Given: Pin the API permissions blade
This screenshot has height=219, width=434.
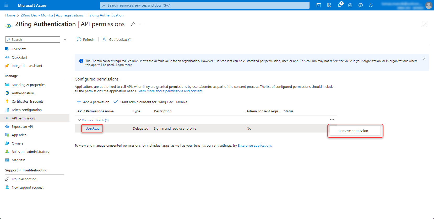Looking at the screenshot, I should click(x=133, y=24).
